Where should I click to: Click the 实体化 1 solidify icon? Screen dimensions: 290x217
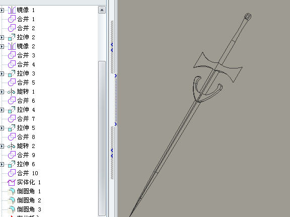point(12,182)
